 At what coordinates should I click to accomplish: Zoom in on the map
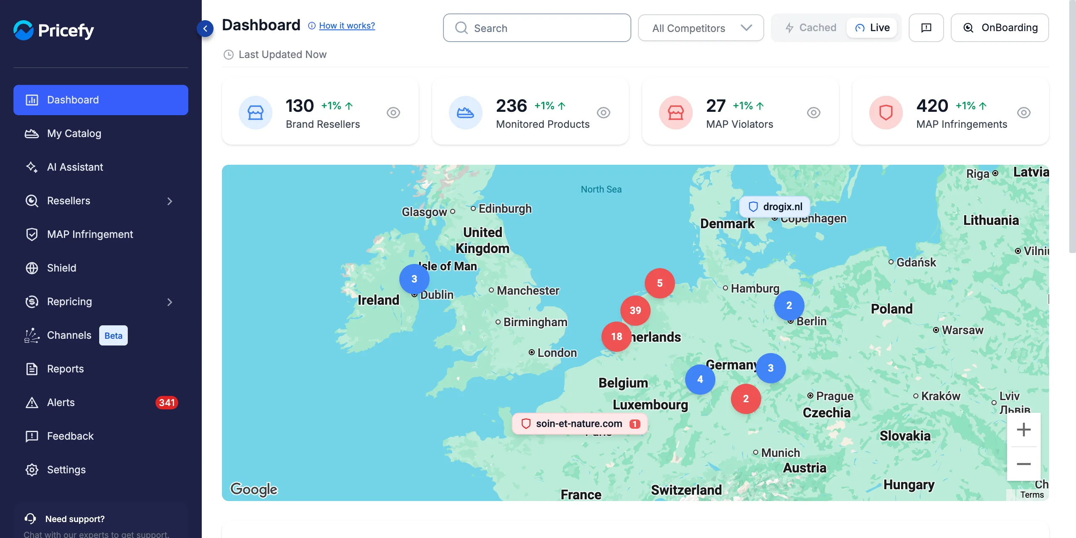click(x=1024, y=430)
